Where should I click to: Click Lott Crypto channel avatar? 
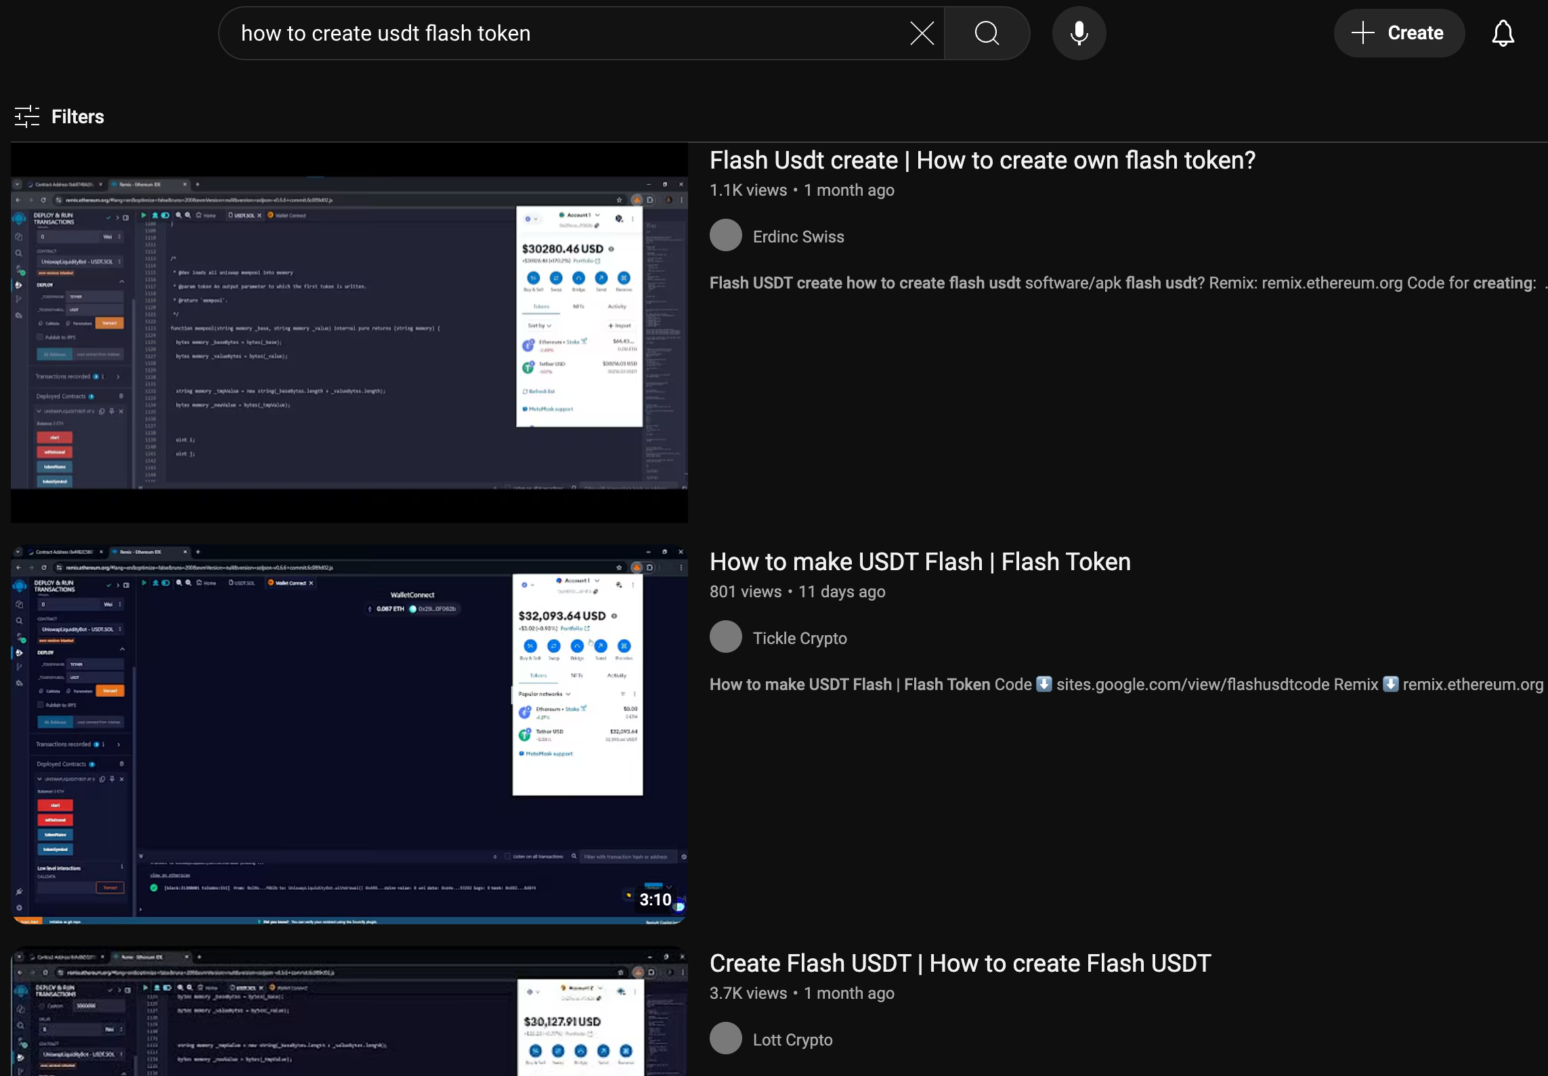click(726, 1039)
